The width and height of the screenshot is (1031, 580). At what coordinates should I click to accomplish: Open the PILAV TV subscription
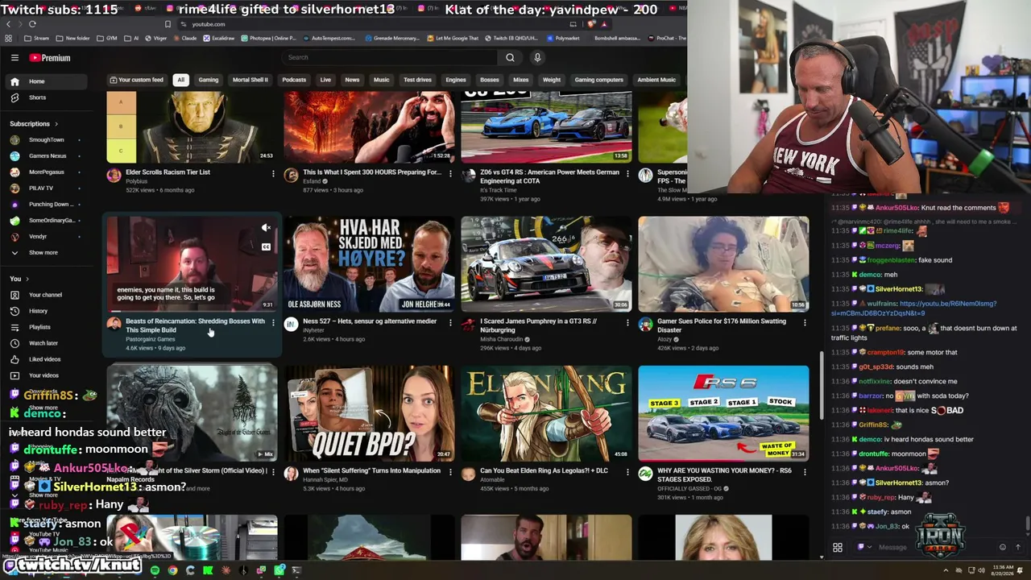pos(47,188)
